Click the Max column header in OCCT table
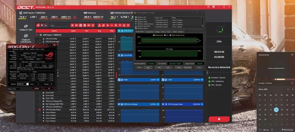This screenshot has width=295, height=132. 112,31
